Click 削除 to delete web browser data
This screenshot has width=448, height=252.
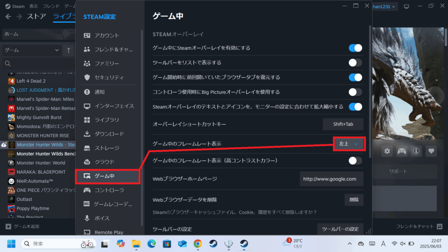[x=354, y=199]
